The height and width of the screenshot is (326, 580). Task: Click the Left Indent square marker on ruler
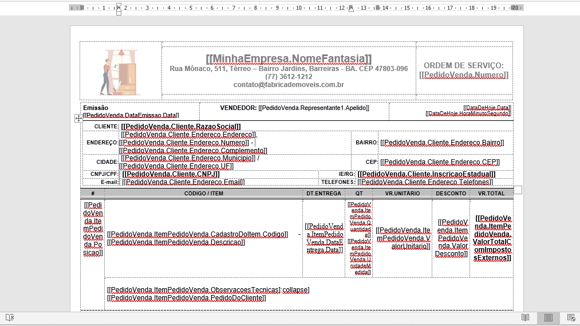[x=119, y=13]
